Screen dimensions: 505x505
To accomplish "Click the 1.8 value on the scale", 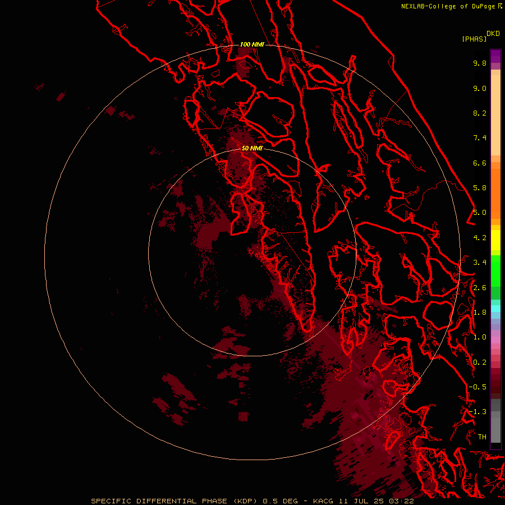I will point(480,313).
